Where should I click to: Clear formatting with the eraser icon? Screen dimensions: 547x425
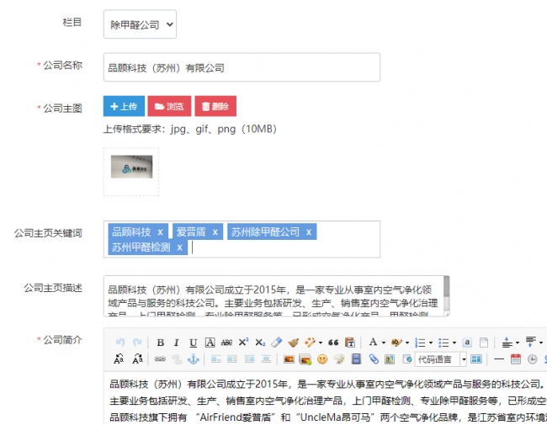click(x=277, y=343)
